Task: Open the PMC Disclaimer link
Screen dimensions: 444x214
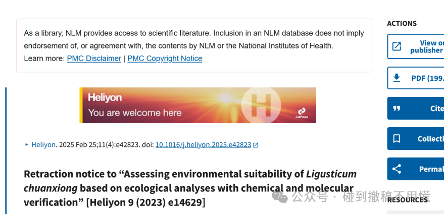Action: [x=94, y=59]
